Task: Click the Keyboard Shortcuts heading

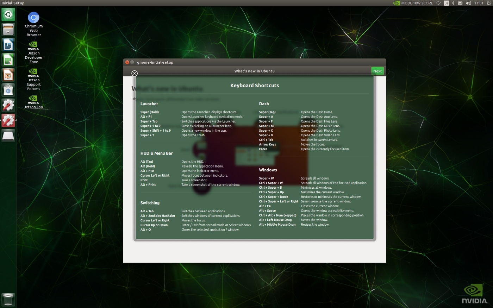Action: (255, 86)
